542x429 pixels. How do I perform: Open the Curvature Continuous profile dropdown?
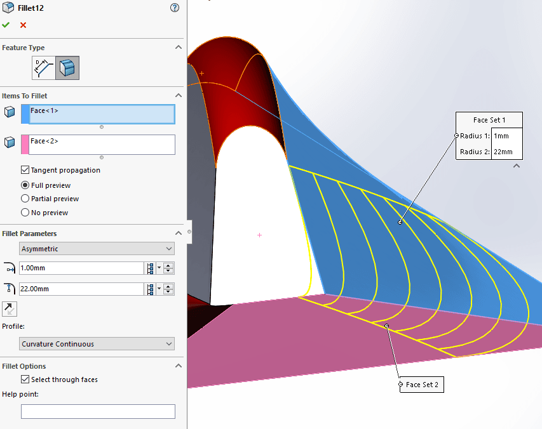97,344
